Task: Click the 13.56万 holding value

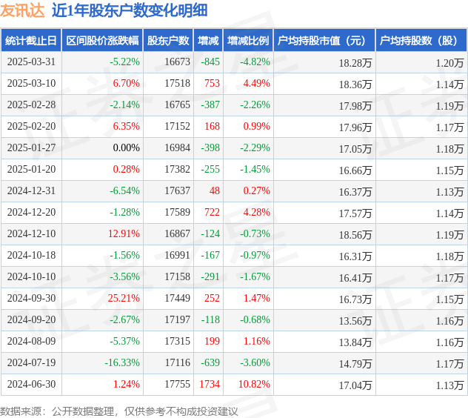Action: pyautogui.click(x=355, y=321)
